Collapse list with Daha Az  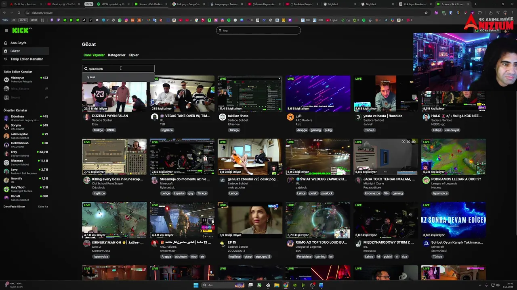pos(43,207)
